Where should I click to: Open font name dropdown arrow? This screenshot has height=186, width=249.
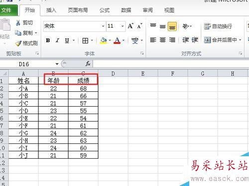point(103,26)
